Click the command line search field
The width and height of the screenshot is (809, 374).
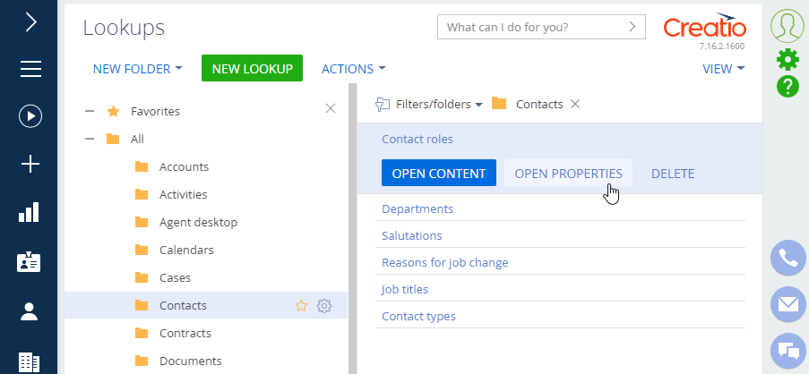pyautogui.click(x=541, y=27)
